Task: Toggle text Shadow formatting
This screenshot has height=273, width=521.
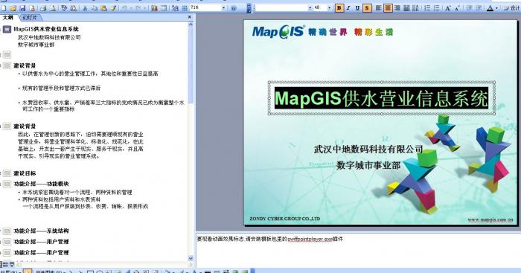Action: coord(367,8)
